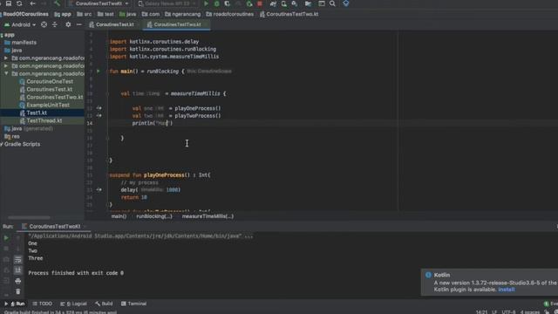This screenshot has width=558, height=314.
Task: Open the Galaxy Nexus device selector dropdown
Action: [167, 3]
